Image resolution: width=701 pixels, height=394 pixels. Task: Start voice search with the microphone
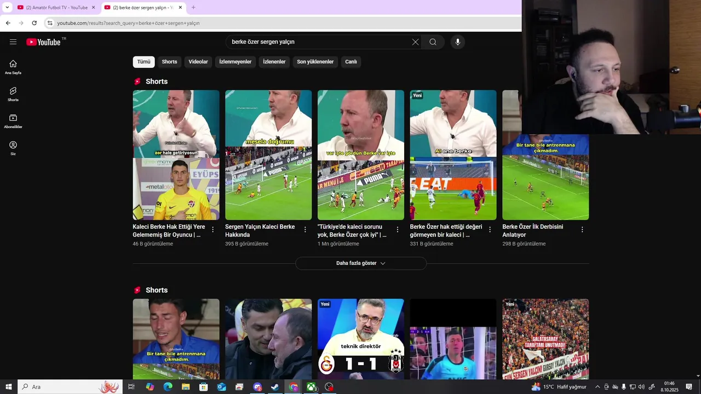[458, 42]
